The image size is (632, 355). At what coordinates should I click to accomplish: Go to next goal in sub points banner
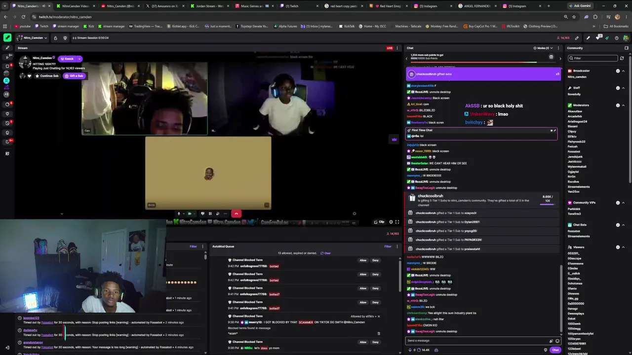[x=560, y=58]
